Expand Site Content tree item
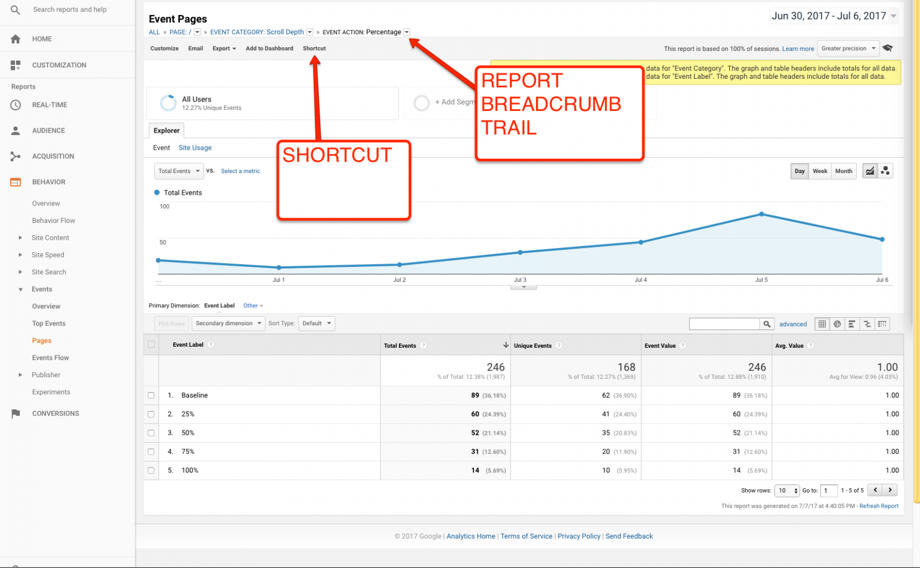 point(21,238)
